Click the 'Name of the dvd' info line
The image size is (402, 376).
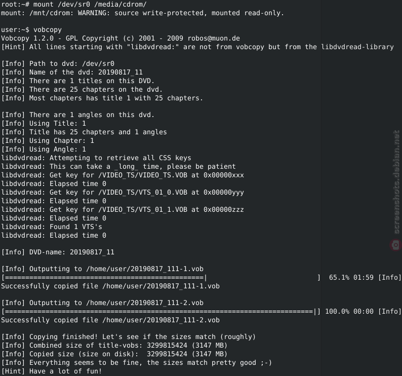click(72, 72)
